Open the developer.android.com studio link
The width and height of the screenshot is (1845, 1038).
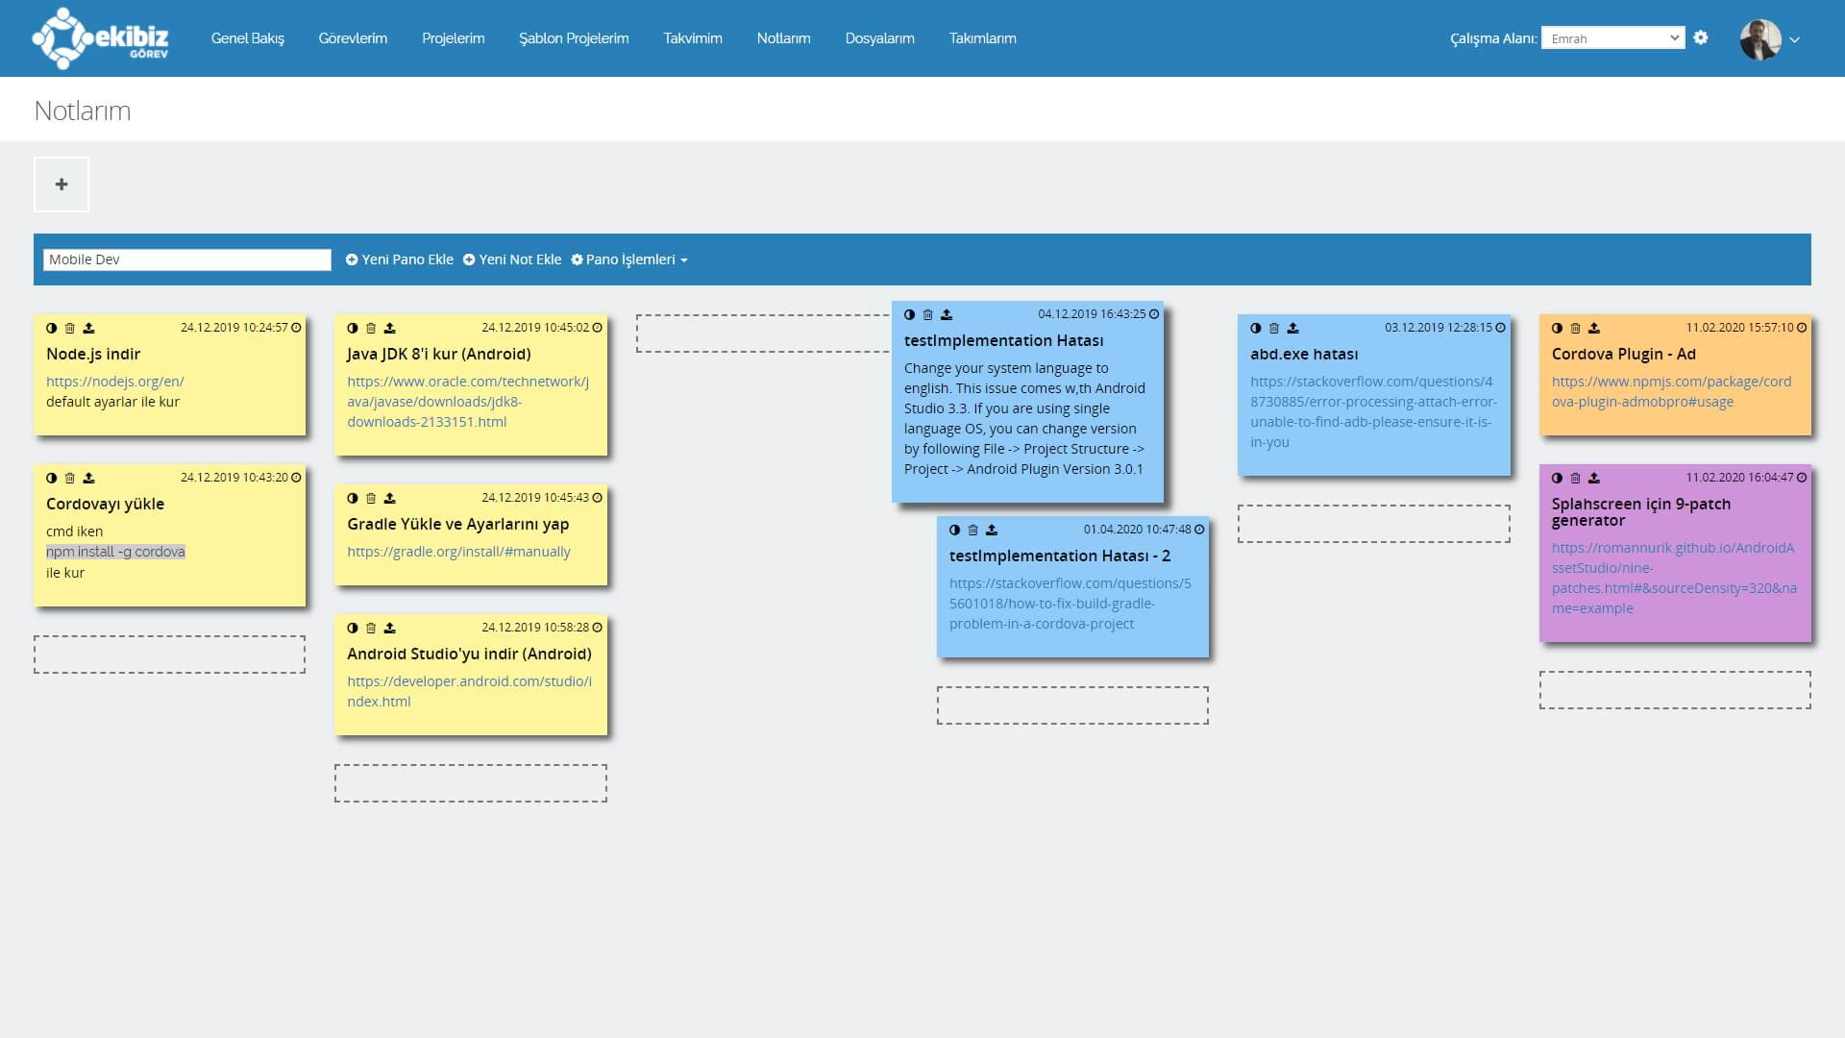(x=469, y=691)
